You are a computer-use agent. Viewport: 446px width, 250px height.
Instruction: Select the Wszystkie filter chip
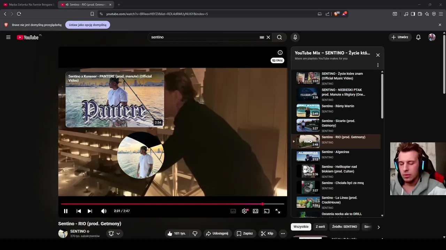(301, 227)
